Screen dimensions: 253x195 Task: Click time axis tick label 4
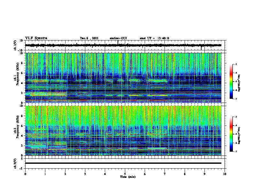point(105,174)
